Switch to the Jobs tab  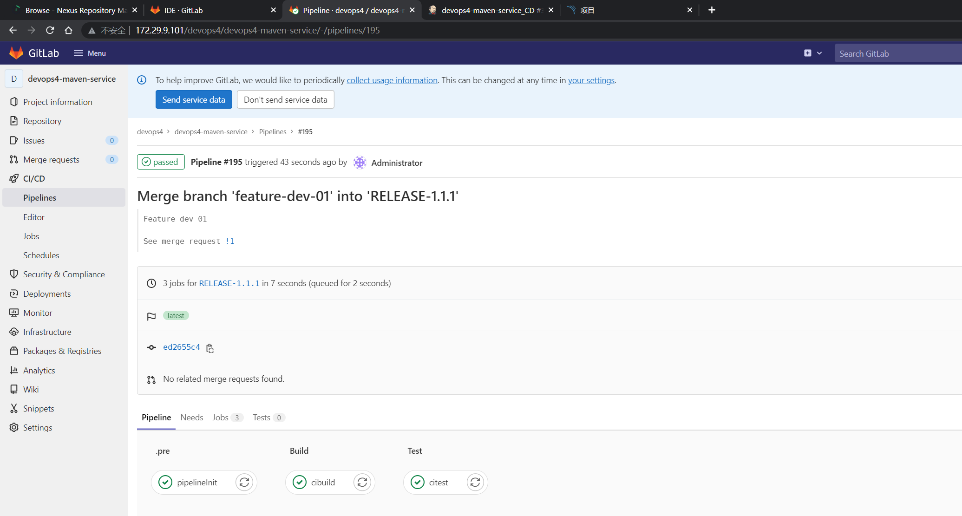(227, 418)
